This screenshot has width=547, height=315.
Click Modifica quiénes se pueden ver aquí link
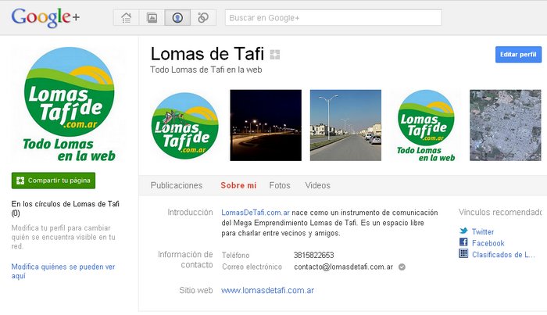[x=63, y=271]
